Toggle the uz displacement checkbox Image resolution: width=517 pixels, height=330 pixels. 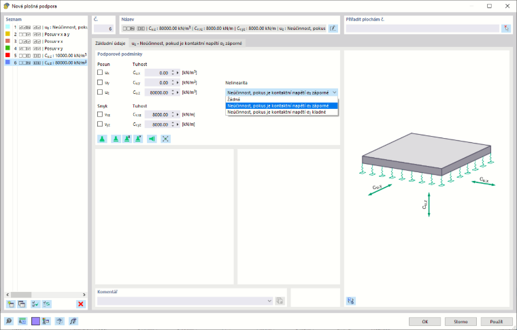[x=100, y=92]
